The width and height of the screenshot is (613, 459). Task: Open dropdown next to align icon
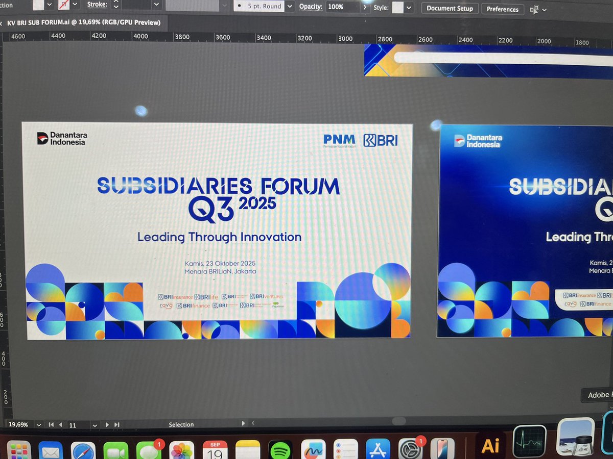545,10
